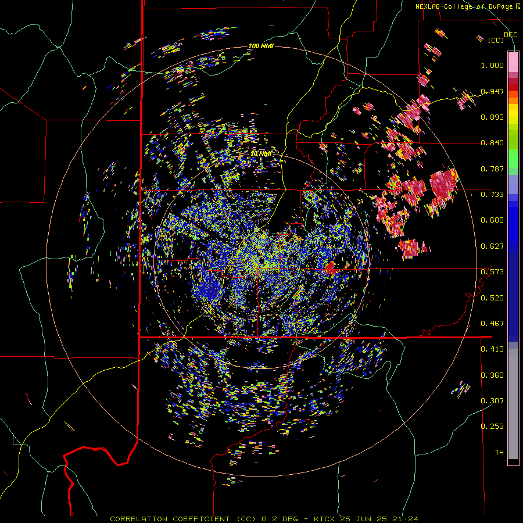This screenshot has height=523, width=523.
Task: Click the 0.733 scale value
Action: (x=492, y=195)
